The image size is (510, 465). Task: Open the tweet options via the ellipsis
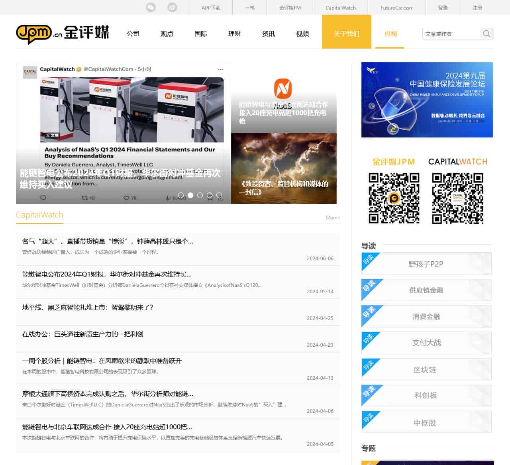(221, 69)
